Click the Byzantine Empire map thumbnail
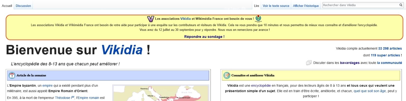The image size is (406, 101). [161, 93]
